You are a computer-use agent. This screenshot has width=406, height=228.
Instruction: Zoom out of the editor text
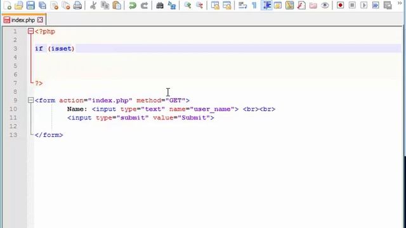[199, 5]
